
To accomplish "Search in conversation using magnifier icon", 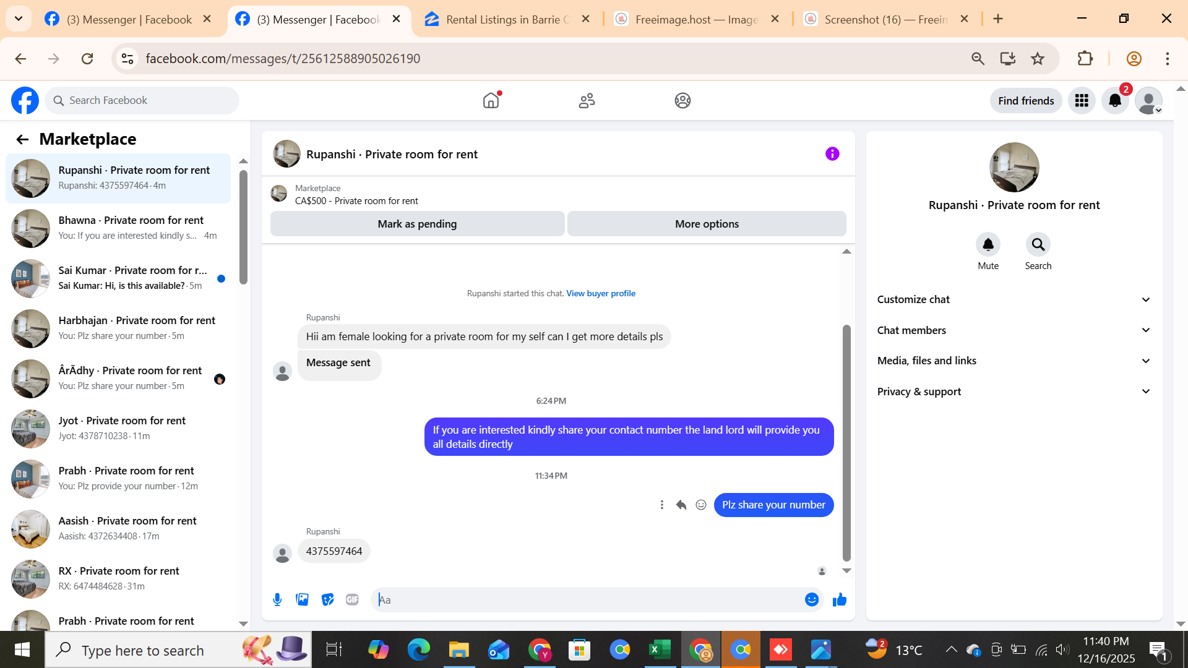I will click(1038, 245).
